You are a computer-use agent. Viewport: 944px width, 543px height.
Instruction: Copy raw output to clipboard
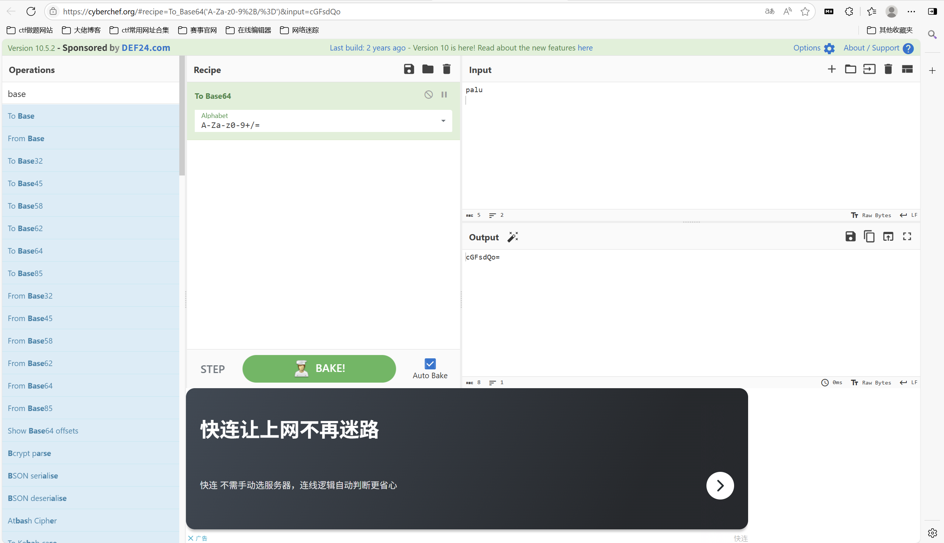click(x=869, y=236)
